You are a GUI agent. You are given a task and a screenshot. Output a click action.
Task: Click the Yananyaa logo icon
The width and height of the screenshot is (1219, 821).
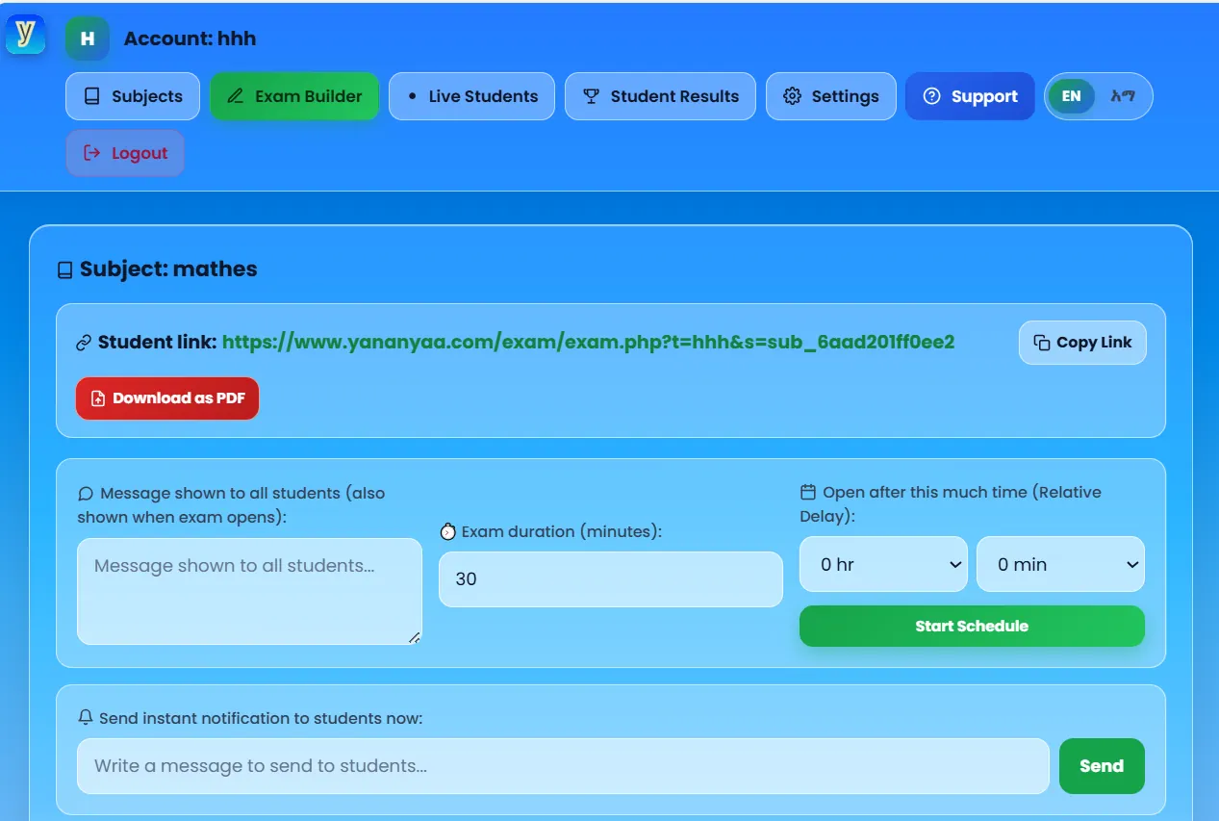tap(25, 35)
